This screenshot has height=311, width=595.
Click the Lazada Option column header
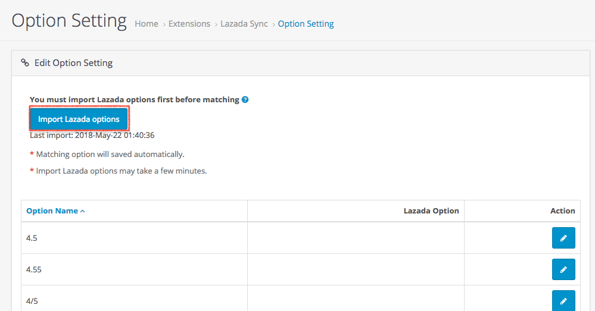click(x=431, y=211)
